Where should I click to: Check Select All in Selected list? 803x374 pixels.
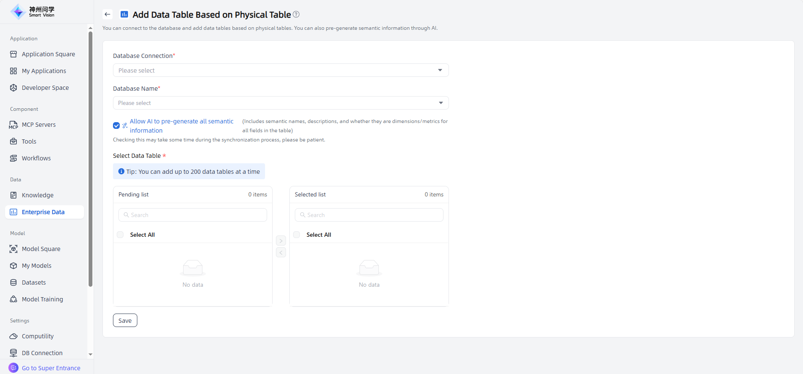click(297, 235)
